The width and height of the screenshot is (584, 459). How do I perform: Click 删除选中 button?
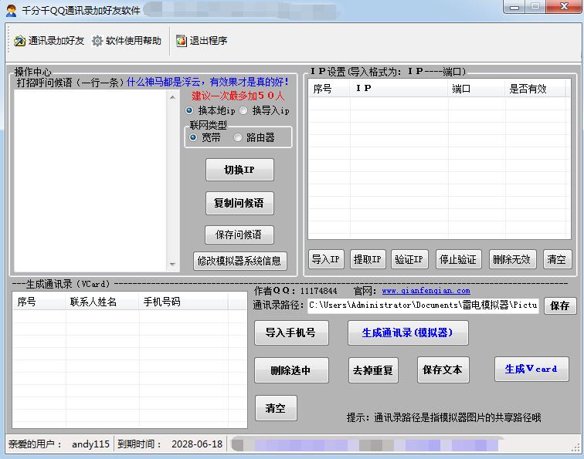pyautogui.click(x=291, y=370)
